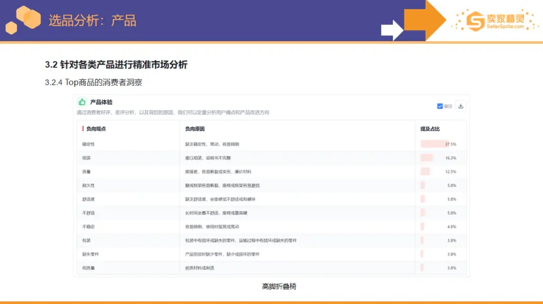
Task: Click the 16.3% value in the 组装 row
Action: click(x=451, y=158)
